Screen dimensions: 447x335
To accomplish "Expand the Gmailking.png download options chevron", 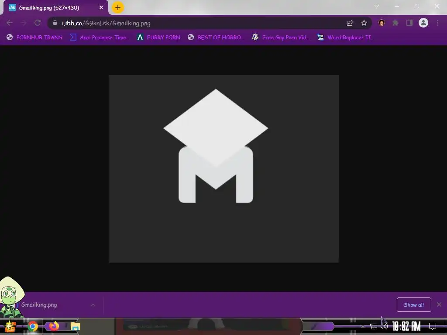I will [x=93, y=305].
